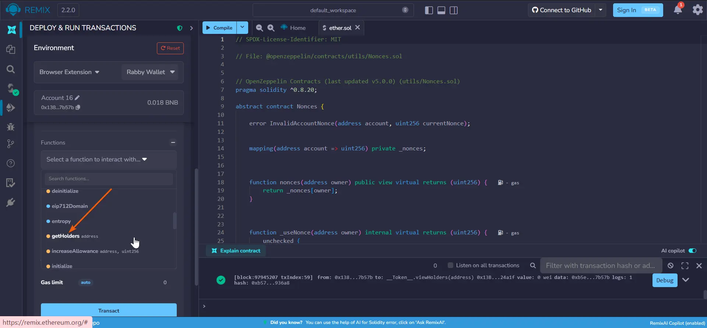Toggle the left side panel layout
707x328 pixels.
429,10
